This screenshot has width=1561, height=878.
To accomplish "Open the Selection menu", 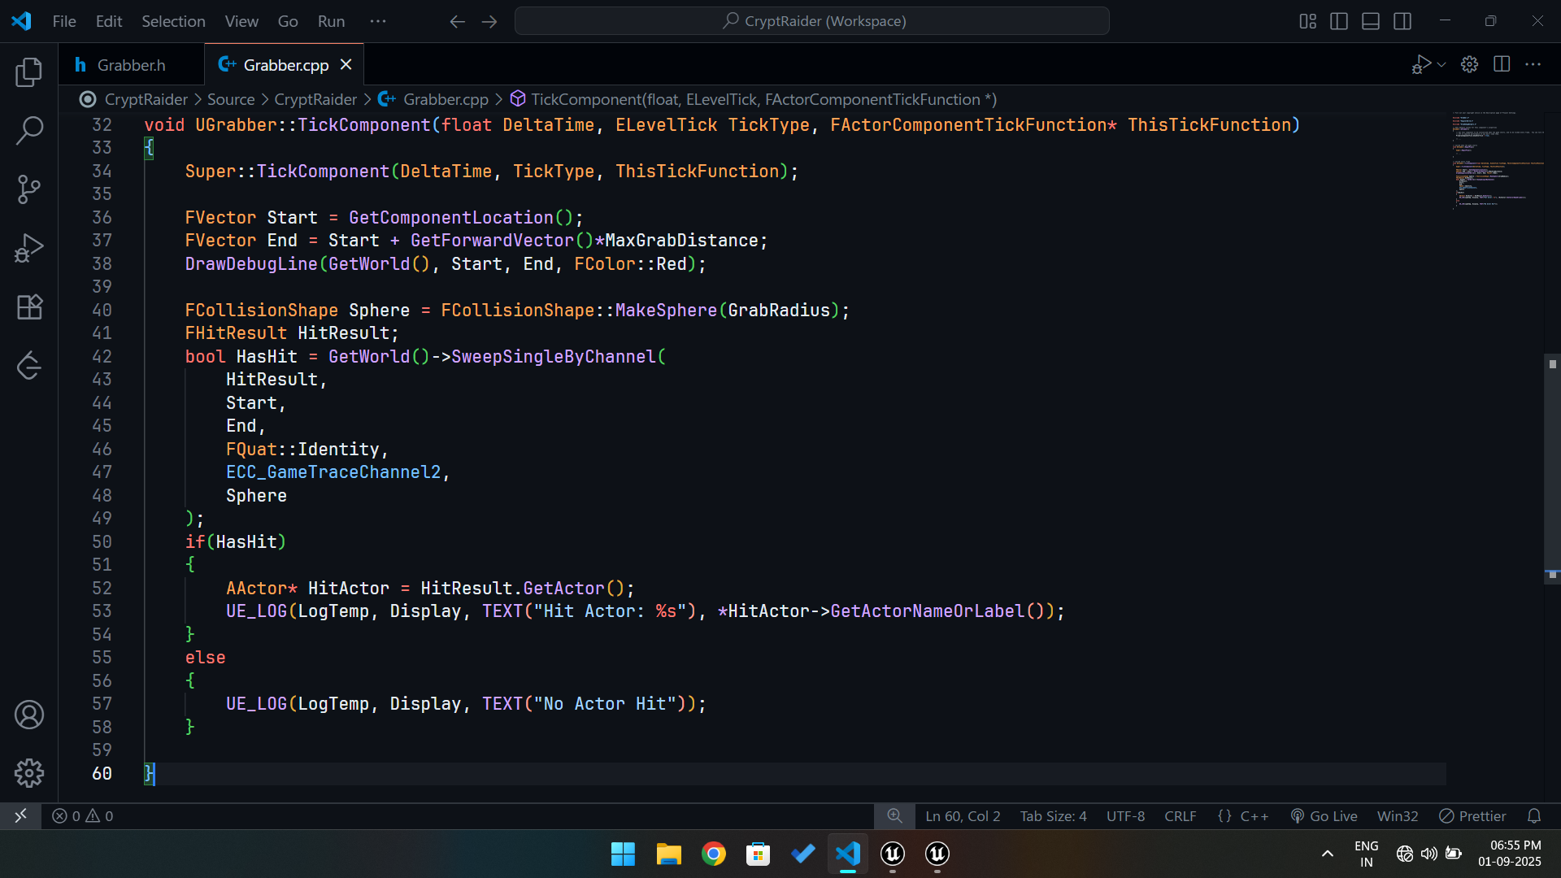I will click(x=173, y=21).
